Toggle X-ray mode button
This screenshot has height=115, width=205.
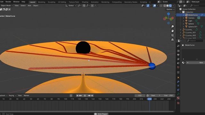161,6
